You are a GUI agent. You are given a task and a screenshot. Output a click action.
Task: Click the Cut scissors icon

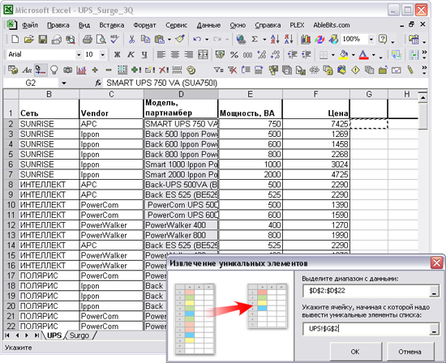(131, 39)
